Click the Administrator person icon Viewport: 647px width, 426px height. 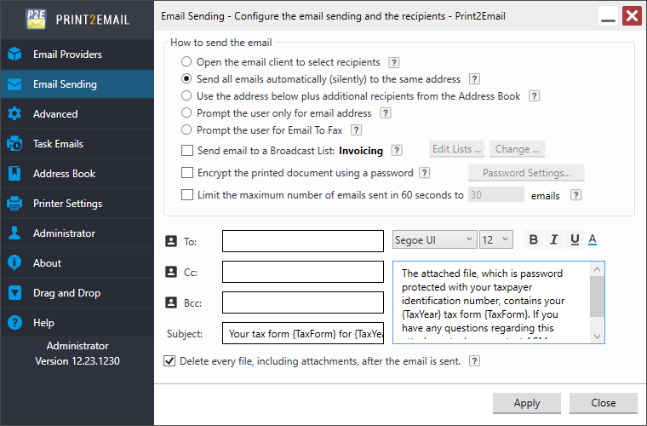[14, 233]
